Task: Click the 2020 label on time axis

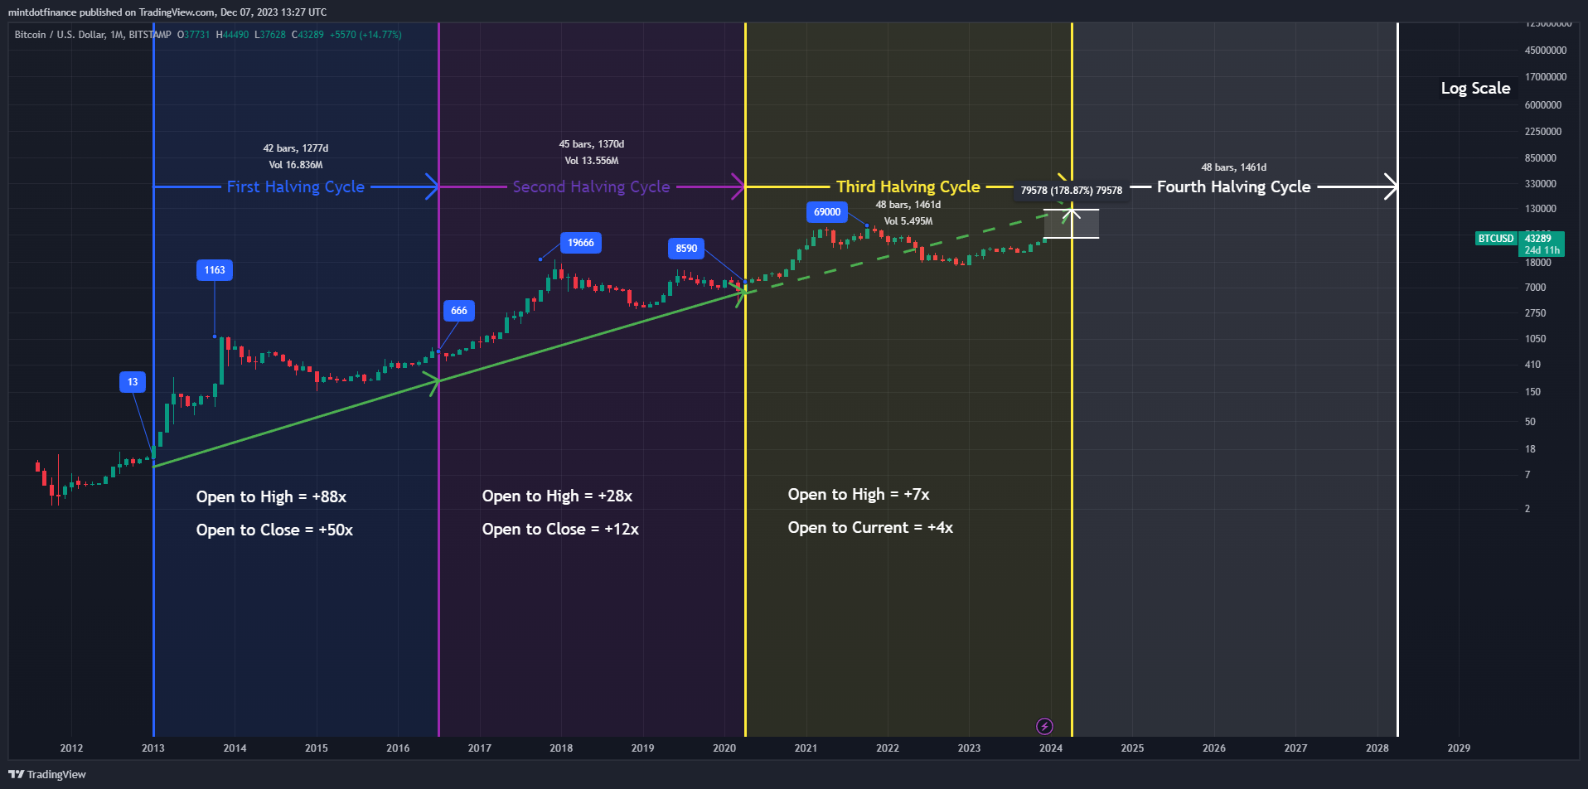Action: 724,748
